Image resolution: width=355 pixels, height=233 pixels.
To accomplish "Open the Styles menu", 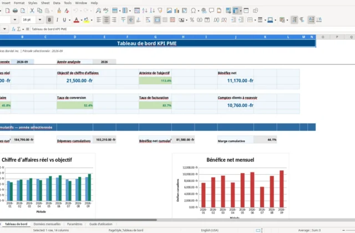I will [x=33, y=3].
